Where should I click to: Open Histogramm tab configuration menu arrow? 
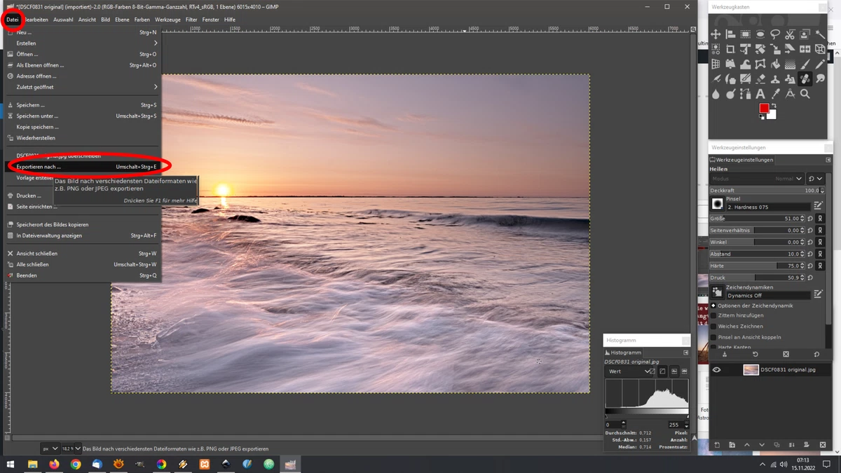coord(686,352)
